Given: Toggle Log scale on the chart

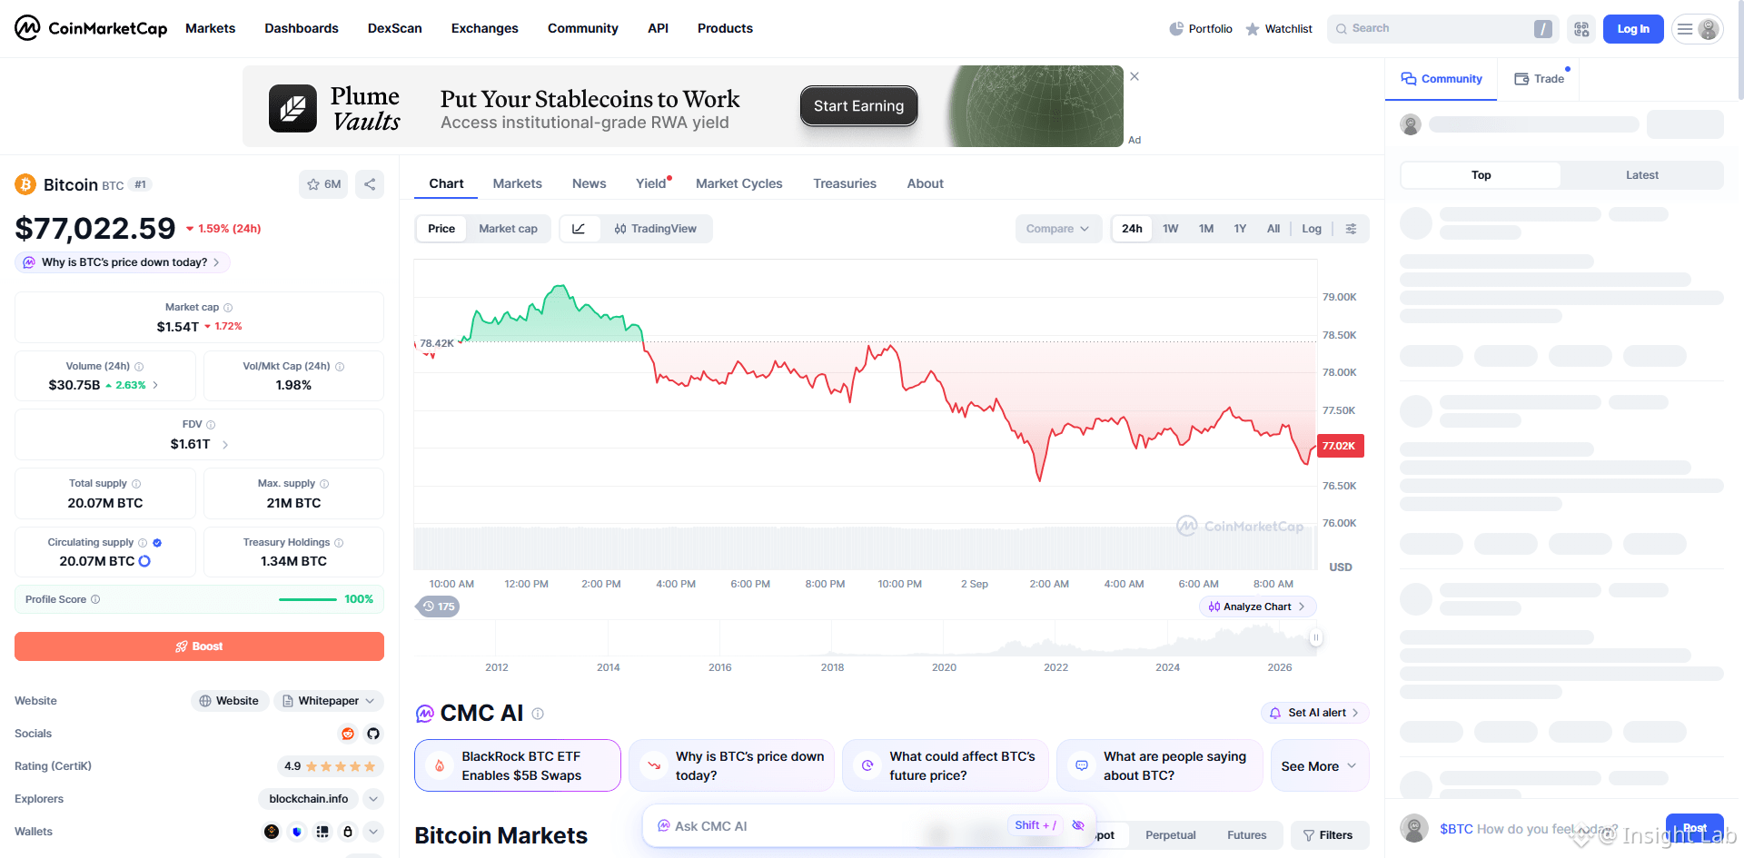Looking at the screenshot, I should pyautogui.click(x=1312, y=229).
